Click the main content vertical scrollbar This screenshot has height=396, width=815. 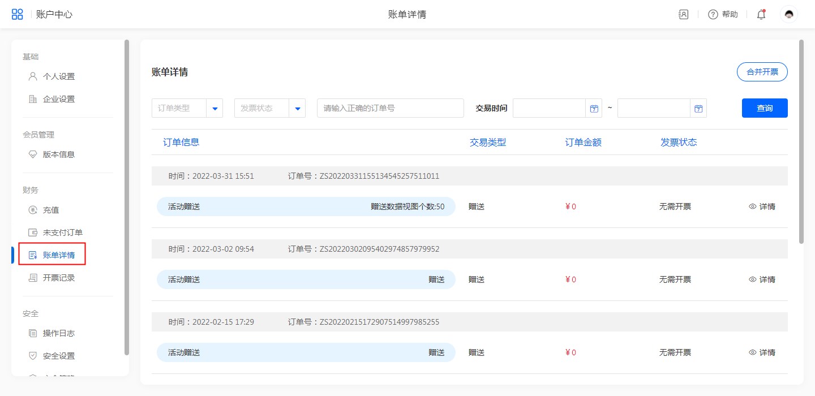pyautogui.click(x=801, y=141)
